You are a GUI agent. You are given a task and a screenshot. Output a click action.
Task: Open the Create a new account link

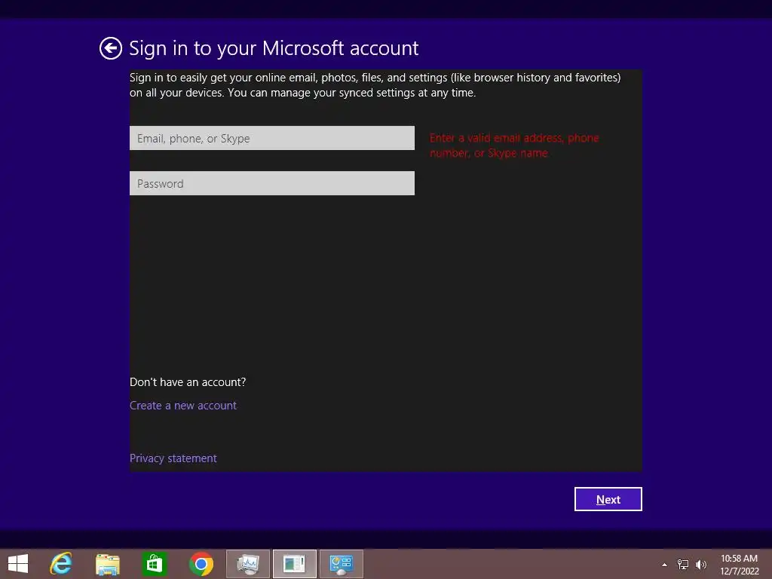[183, 405]
